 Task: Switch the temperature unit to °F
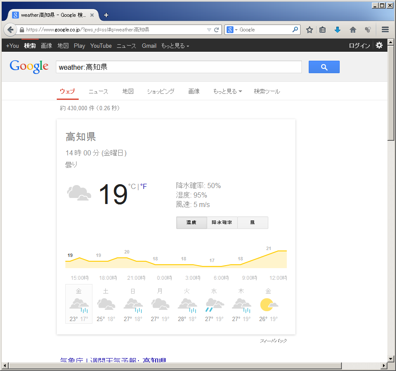pos(144,186)
